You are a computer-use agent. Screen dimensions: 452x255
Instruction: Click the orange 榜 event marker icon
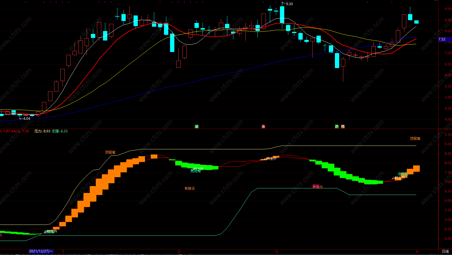(343, 126)
